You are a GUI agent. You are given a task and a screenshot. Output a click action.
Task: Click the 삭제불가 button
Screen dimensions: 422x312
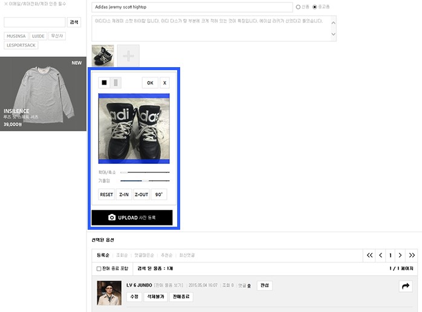tap(155, 297)
